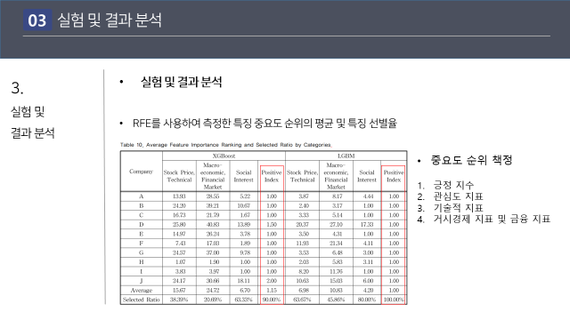Click the red-boxed XGBoost Positive Index header
Screen dimensions: 570x320
point(272,176)
